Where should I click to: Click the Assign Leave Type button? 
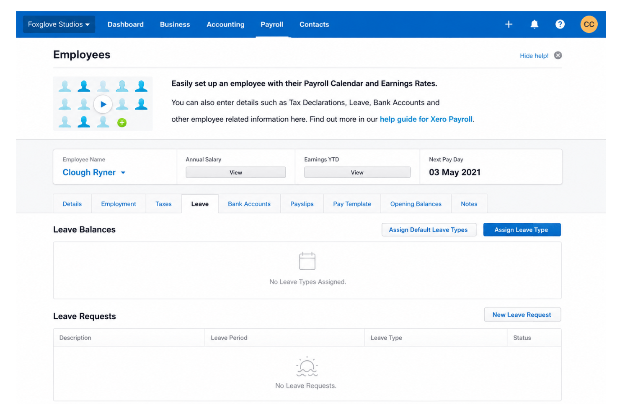point(522,230)
